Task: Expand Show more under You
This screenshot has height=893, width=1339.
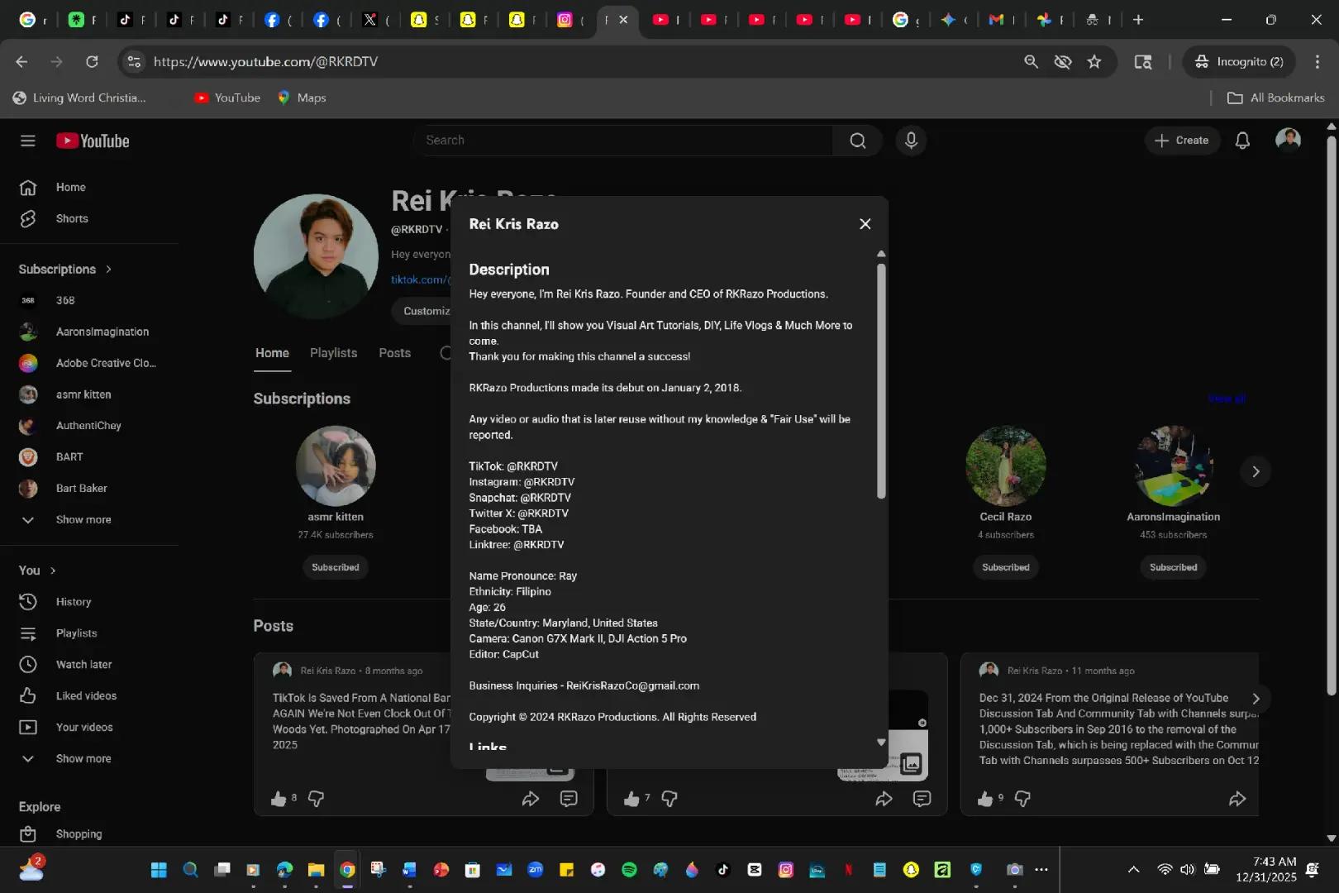Action: point(89,759)
